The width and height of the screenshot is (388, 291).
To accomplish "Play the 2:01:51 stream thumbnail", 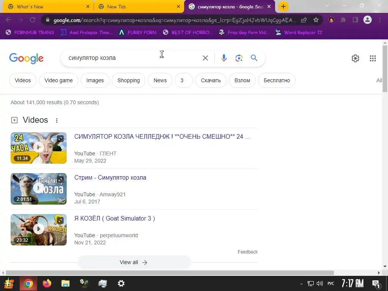I will pyautogui.click(x=39, y=189).
